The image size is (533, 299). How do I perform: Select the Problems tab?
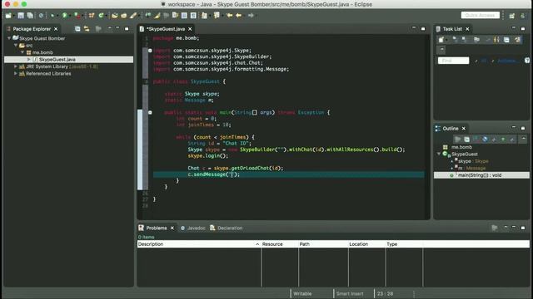[x=157, y=228]
